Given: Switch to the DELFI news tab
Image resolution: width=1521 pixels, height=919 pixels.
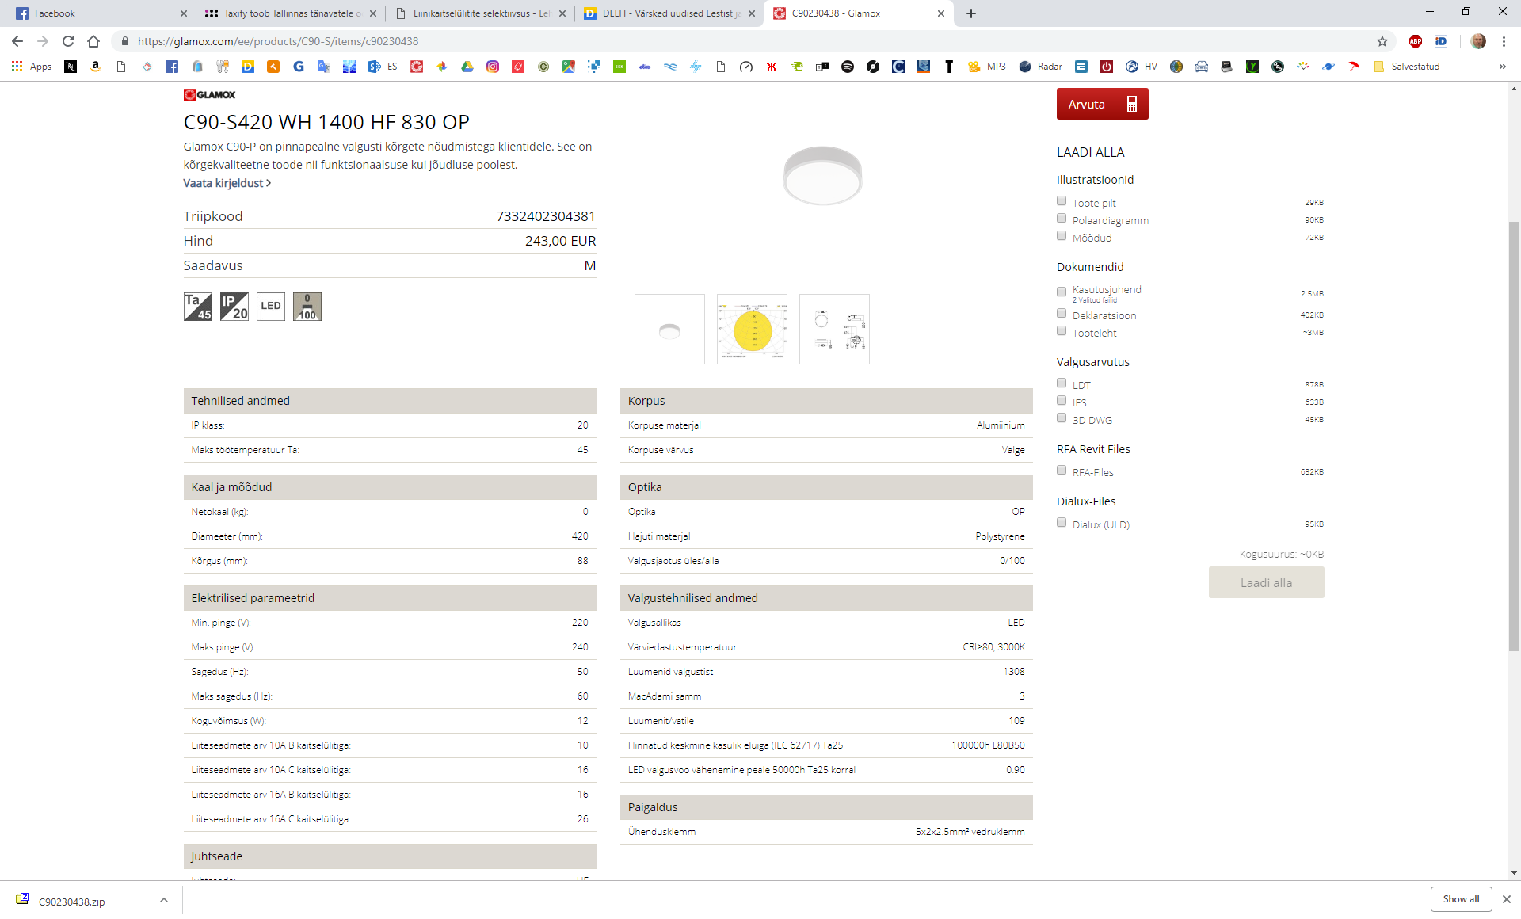Looking at the screenshot, I should coord(665,13).
